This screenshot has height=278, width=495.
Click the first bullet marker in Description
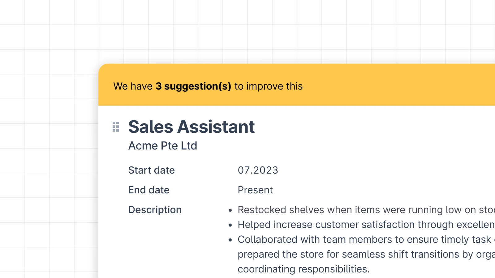230,210
